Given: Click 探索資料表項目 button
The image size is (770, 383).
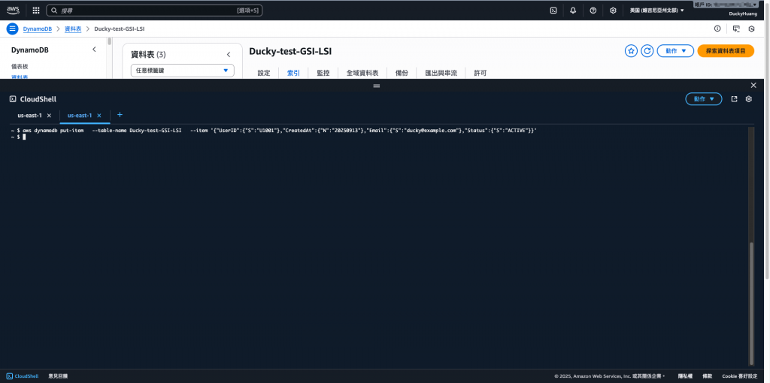Looking at the screenshot, I should (x=726, y=51).
